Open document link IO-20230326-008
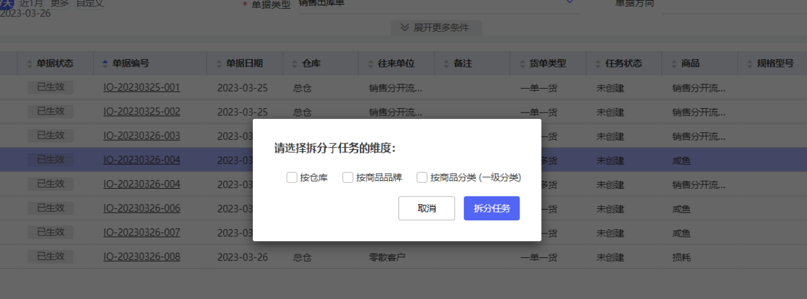 click(x=142, y=257)
